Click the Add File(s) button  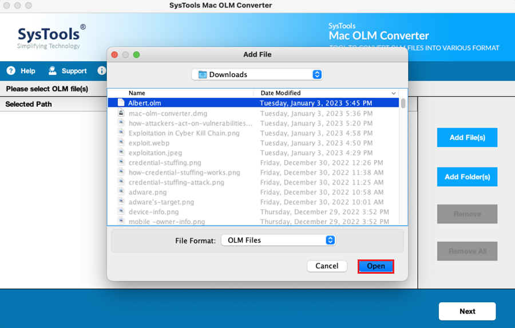pyautogui.click(x=467, y=138)
